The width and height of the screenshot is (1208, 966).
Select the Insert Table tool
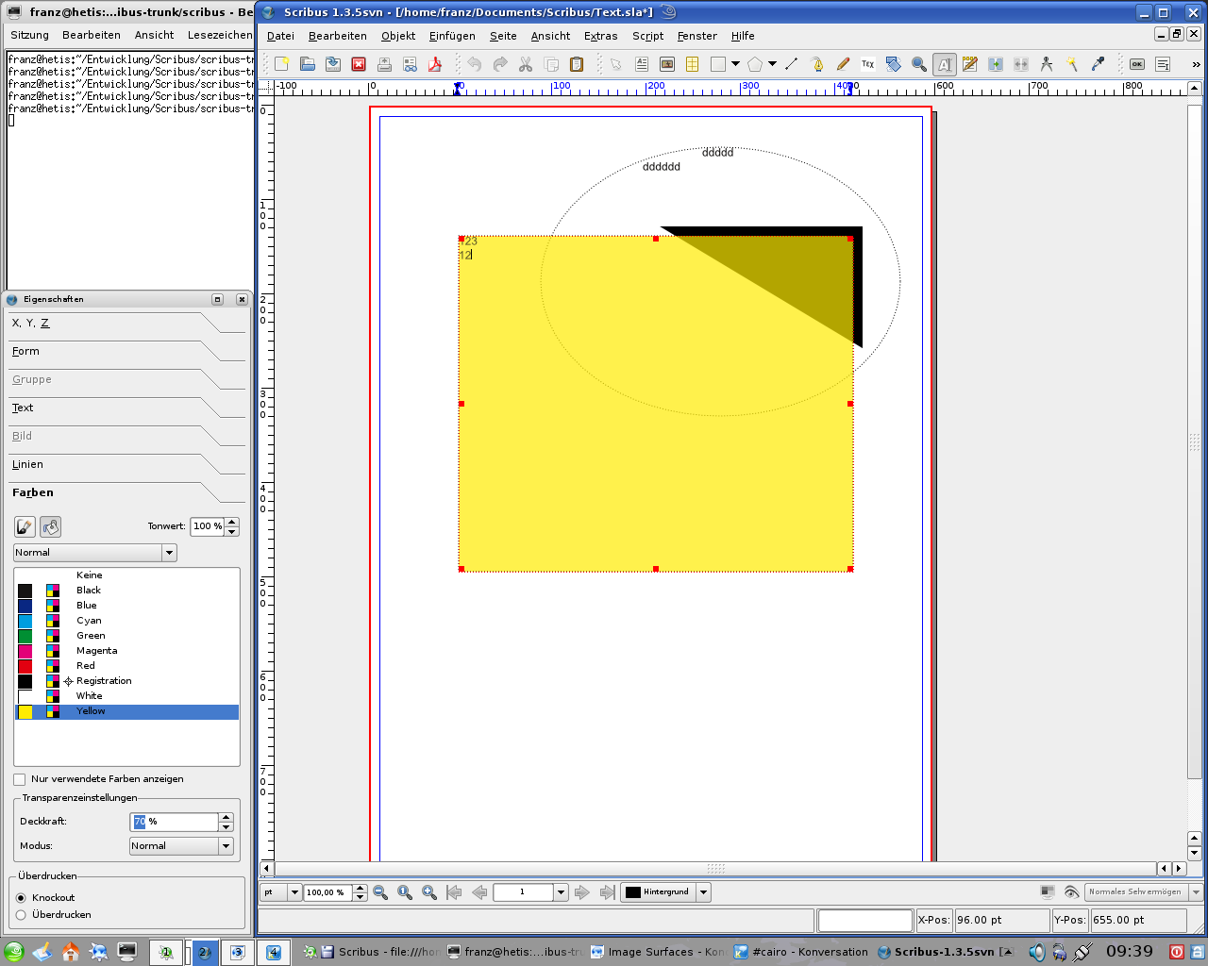(x=692, y=64)
